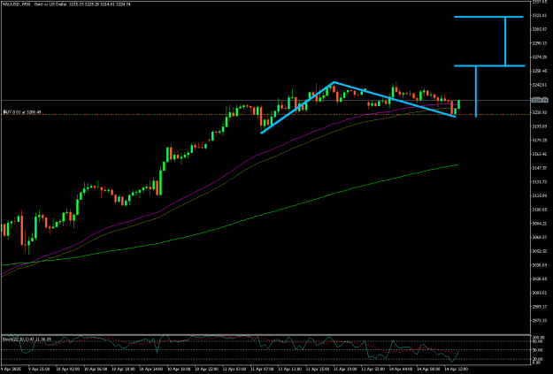This screenshot has width=553, height=374.
Task: Click the 11 Apr 15:00 time label
Action: pos(319,369)
